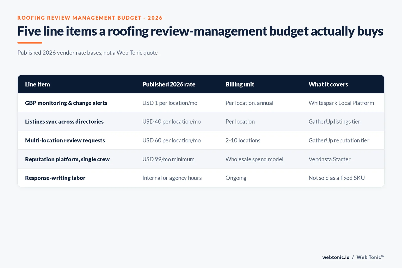Click the 'Line item' column header
The image size is (402, 268).
click(x=37, y=84)
